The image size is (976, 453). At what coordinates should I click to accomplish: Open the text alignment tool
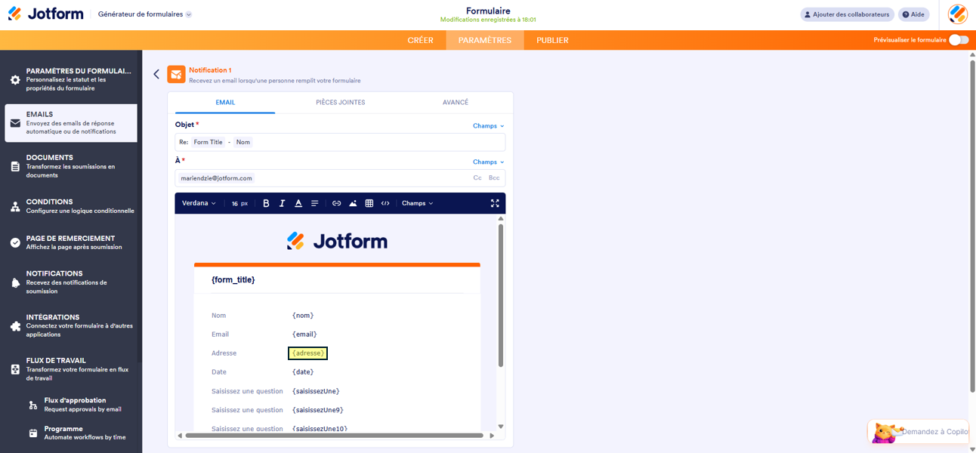[314, 203]
